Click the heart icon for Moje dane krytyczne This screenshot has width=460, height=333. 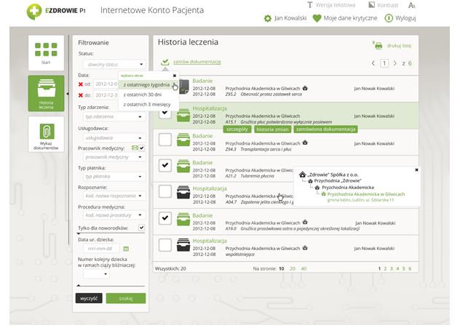pos(317,18)
